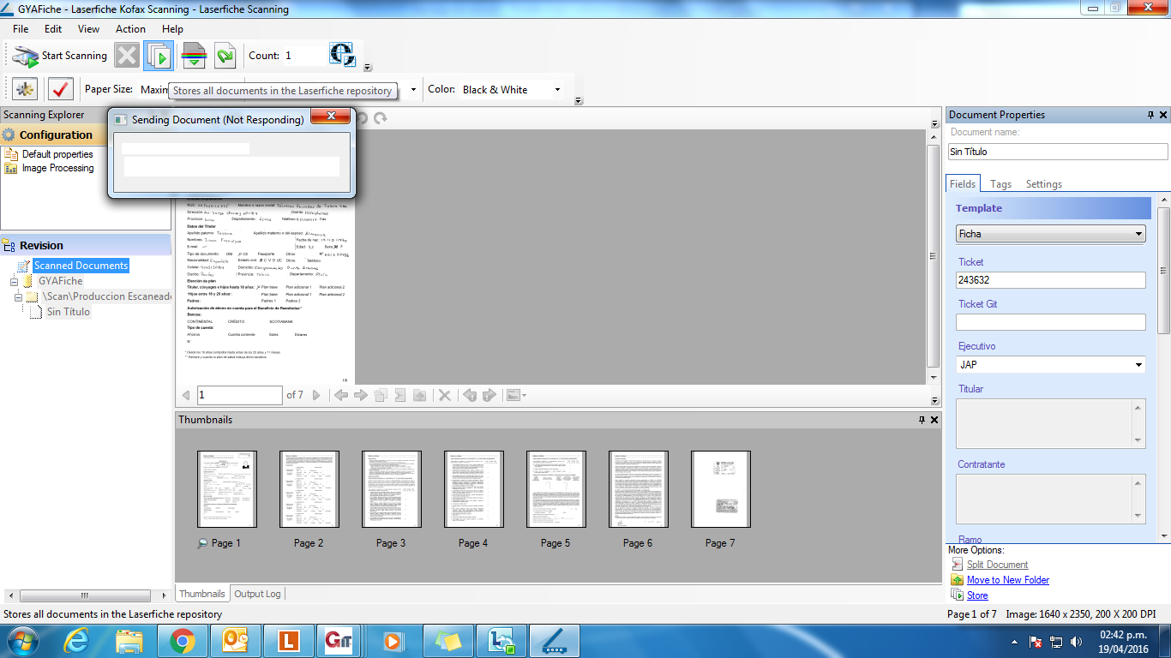Screen dimensions: 1171x658
Task: Click the globe grid icon beside Count
Action: [x=342, y=55]
